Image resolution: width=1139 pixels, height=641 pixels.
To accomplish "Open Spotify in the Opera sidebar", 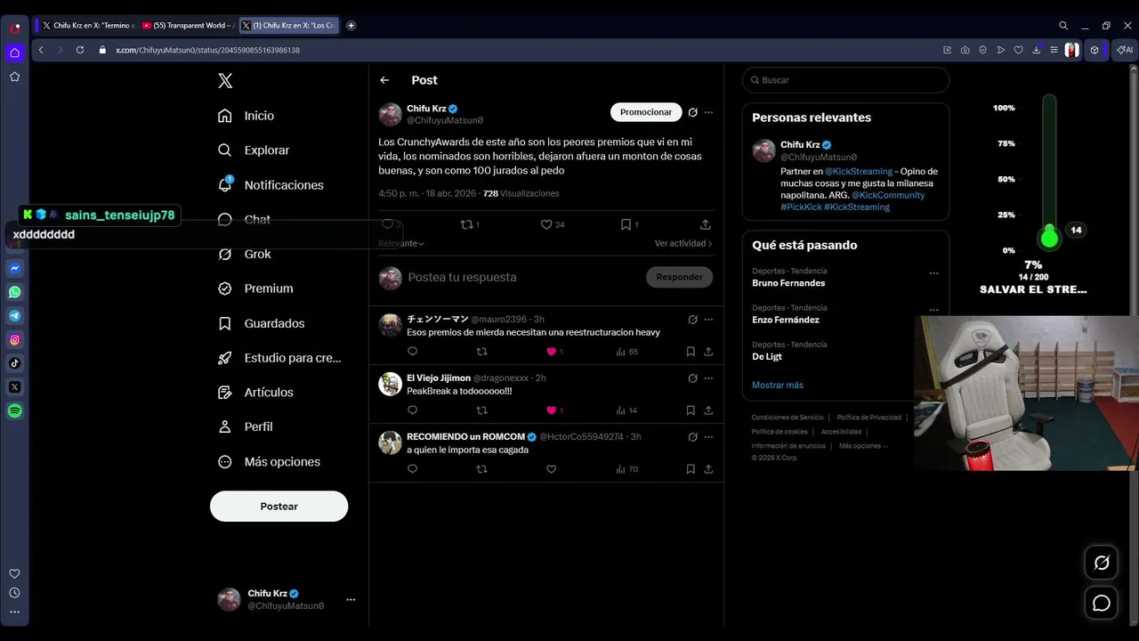I will click(15, 411).
